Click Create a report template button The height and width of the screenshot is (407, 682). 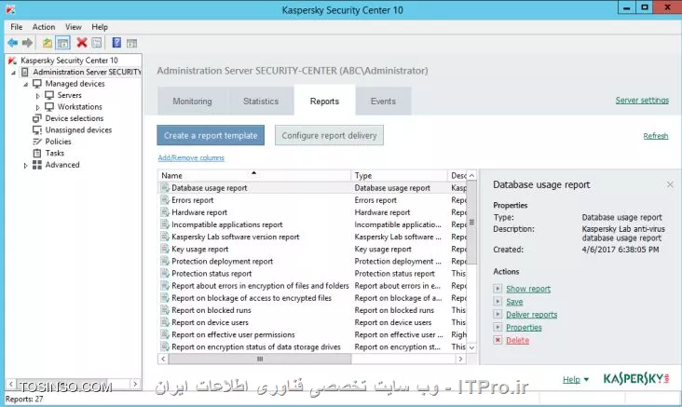pos(211,135)
